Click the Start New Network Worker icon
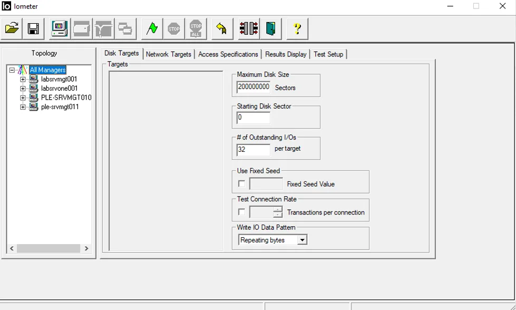Image resolution: width=516 pixels, height=310 pixels. click(x=104, y=28)
